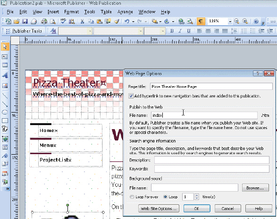Cut selection with scissors icon
This screenshot has height=219, width=277.
point(82,21)
